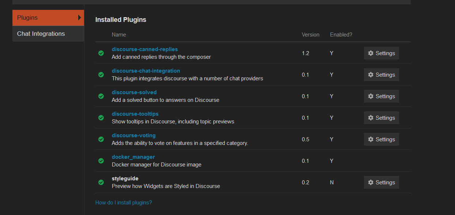Click 'Add a solved button to answers' description
The height and width of the screenshot is (215, 455).
[166, 100]
